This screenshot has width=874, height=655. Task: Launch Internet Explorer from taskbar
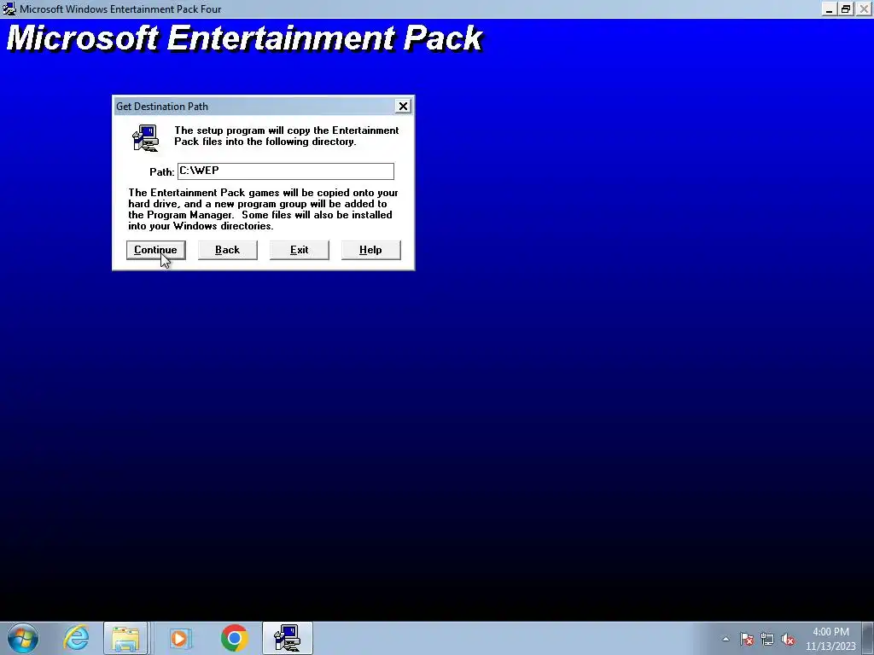[76, 638]
